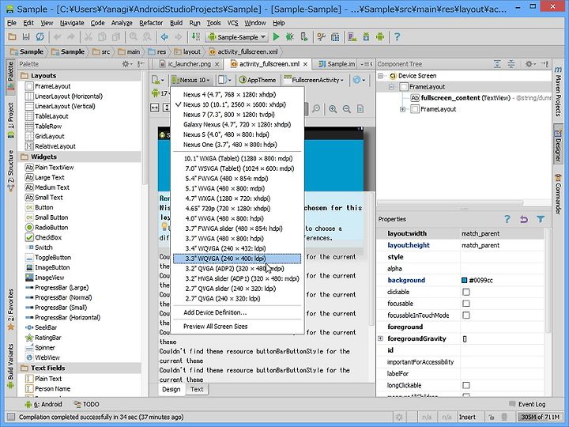Click the Zoom In magnifier icon
The height and width of the screenshot is (427, 569).
click(x=333, y=109)
